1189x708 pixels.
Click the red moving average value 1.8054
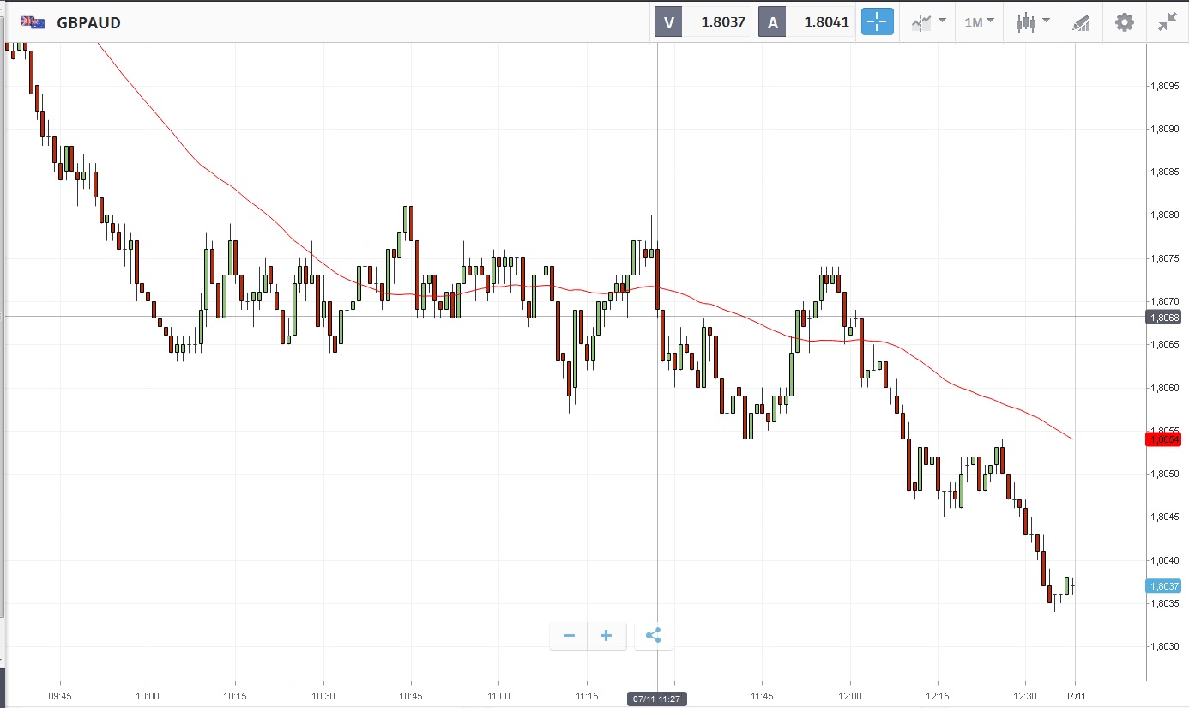point(1162,439)
